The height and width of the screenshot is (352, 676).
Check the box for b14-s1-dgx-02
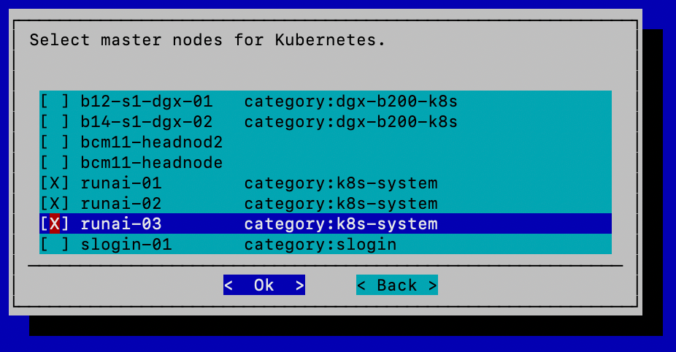coord(54,121)
